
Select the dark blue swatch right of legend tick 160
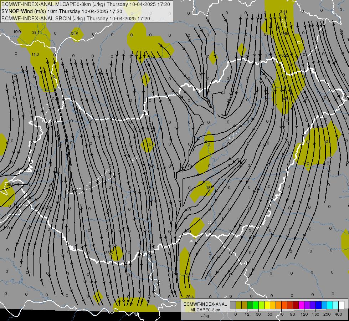click(x=319, y=305)
